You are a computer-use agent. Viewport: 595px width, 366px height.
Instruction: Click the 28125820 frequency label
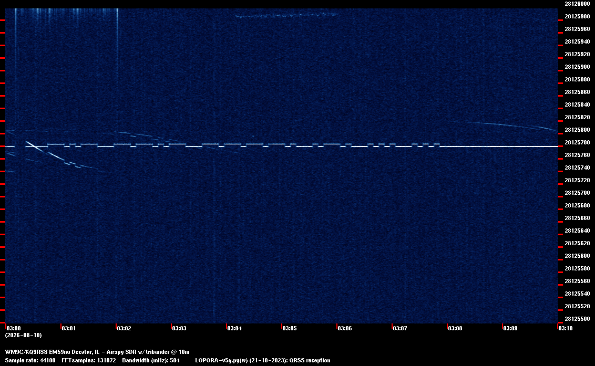pos(577,117)
